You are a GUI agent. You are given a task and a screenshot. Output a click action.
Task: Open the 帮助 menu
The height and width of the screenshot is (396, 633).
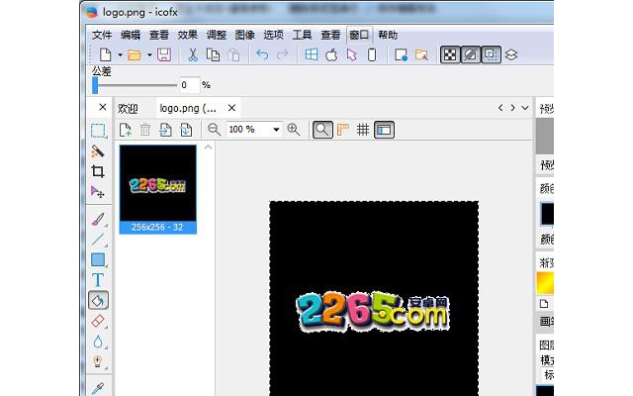pyautogui.click(x=388, y=36)
